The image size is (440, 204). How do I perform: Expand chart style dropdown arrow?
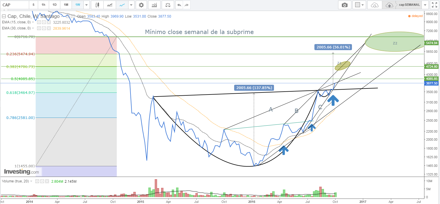coord(131,5)
